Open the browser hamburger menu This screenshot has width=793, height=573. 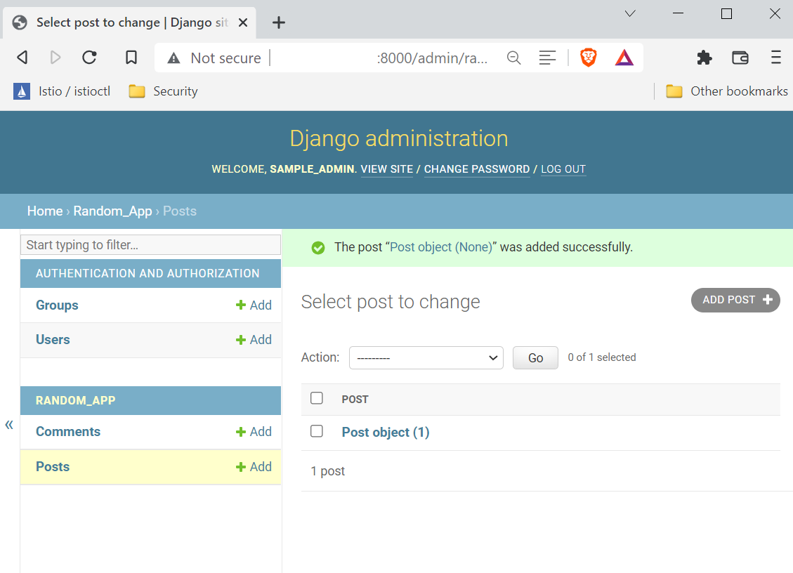point(776,57)
